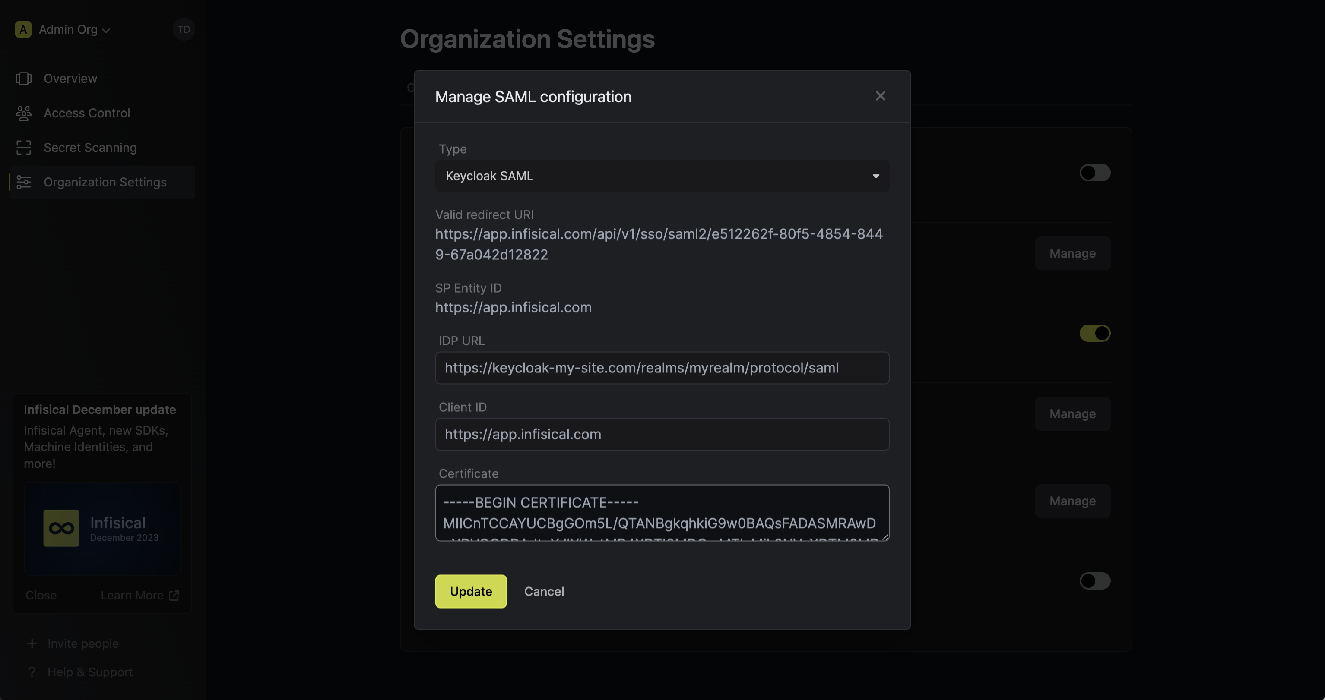Click the Access Control people icon
The height and width of the screenshot is (700, 1325).
tap(24, 113)
